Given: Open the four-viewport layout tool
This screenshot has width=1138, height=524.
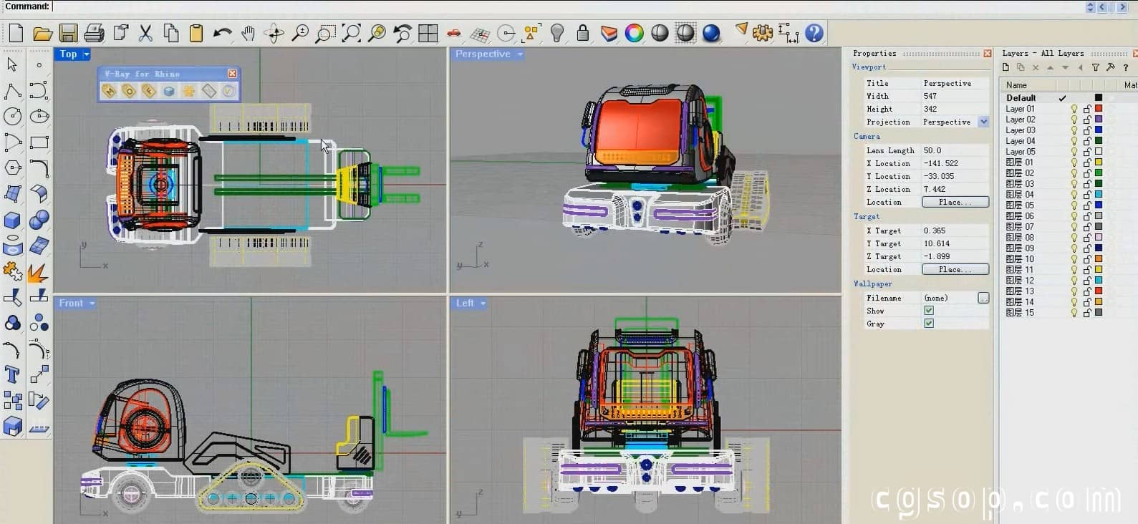Looking at the screenshot, I should click(x=428, y=33).
